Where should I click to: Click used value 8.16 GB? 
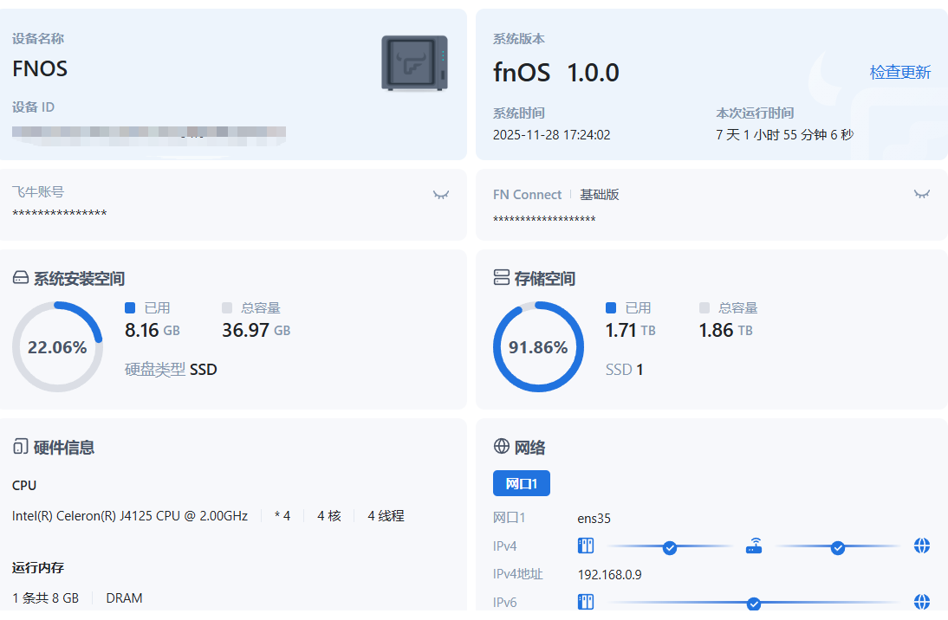click(153, 331)
